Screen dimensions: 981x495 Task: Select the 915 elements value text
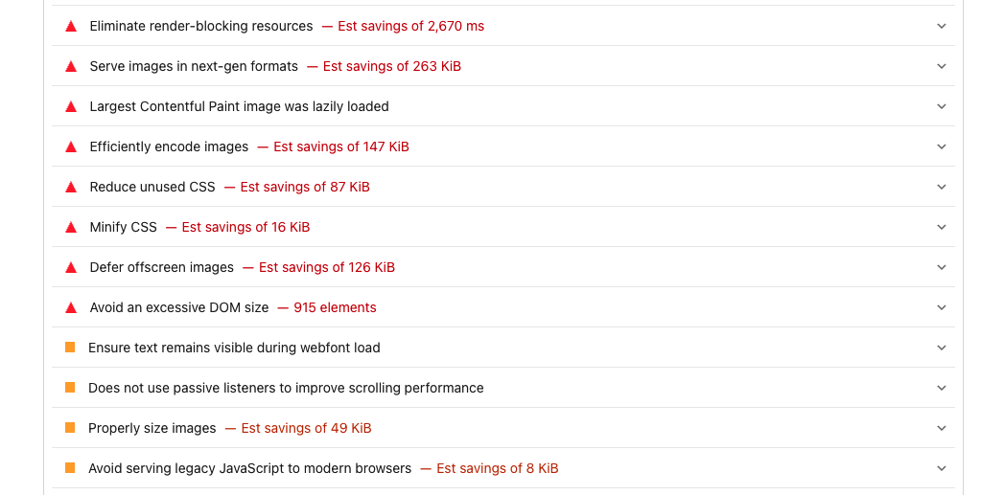(x=335, y=307)
